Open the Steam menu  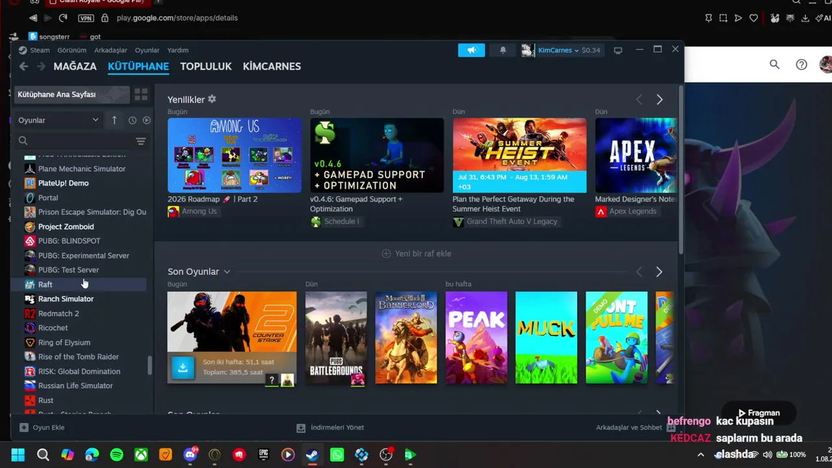point(34,50)
